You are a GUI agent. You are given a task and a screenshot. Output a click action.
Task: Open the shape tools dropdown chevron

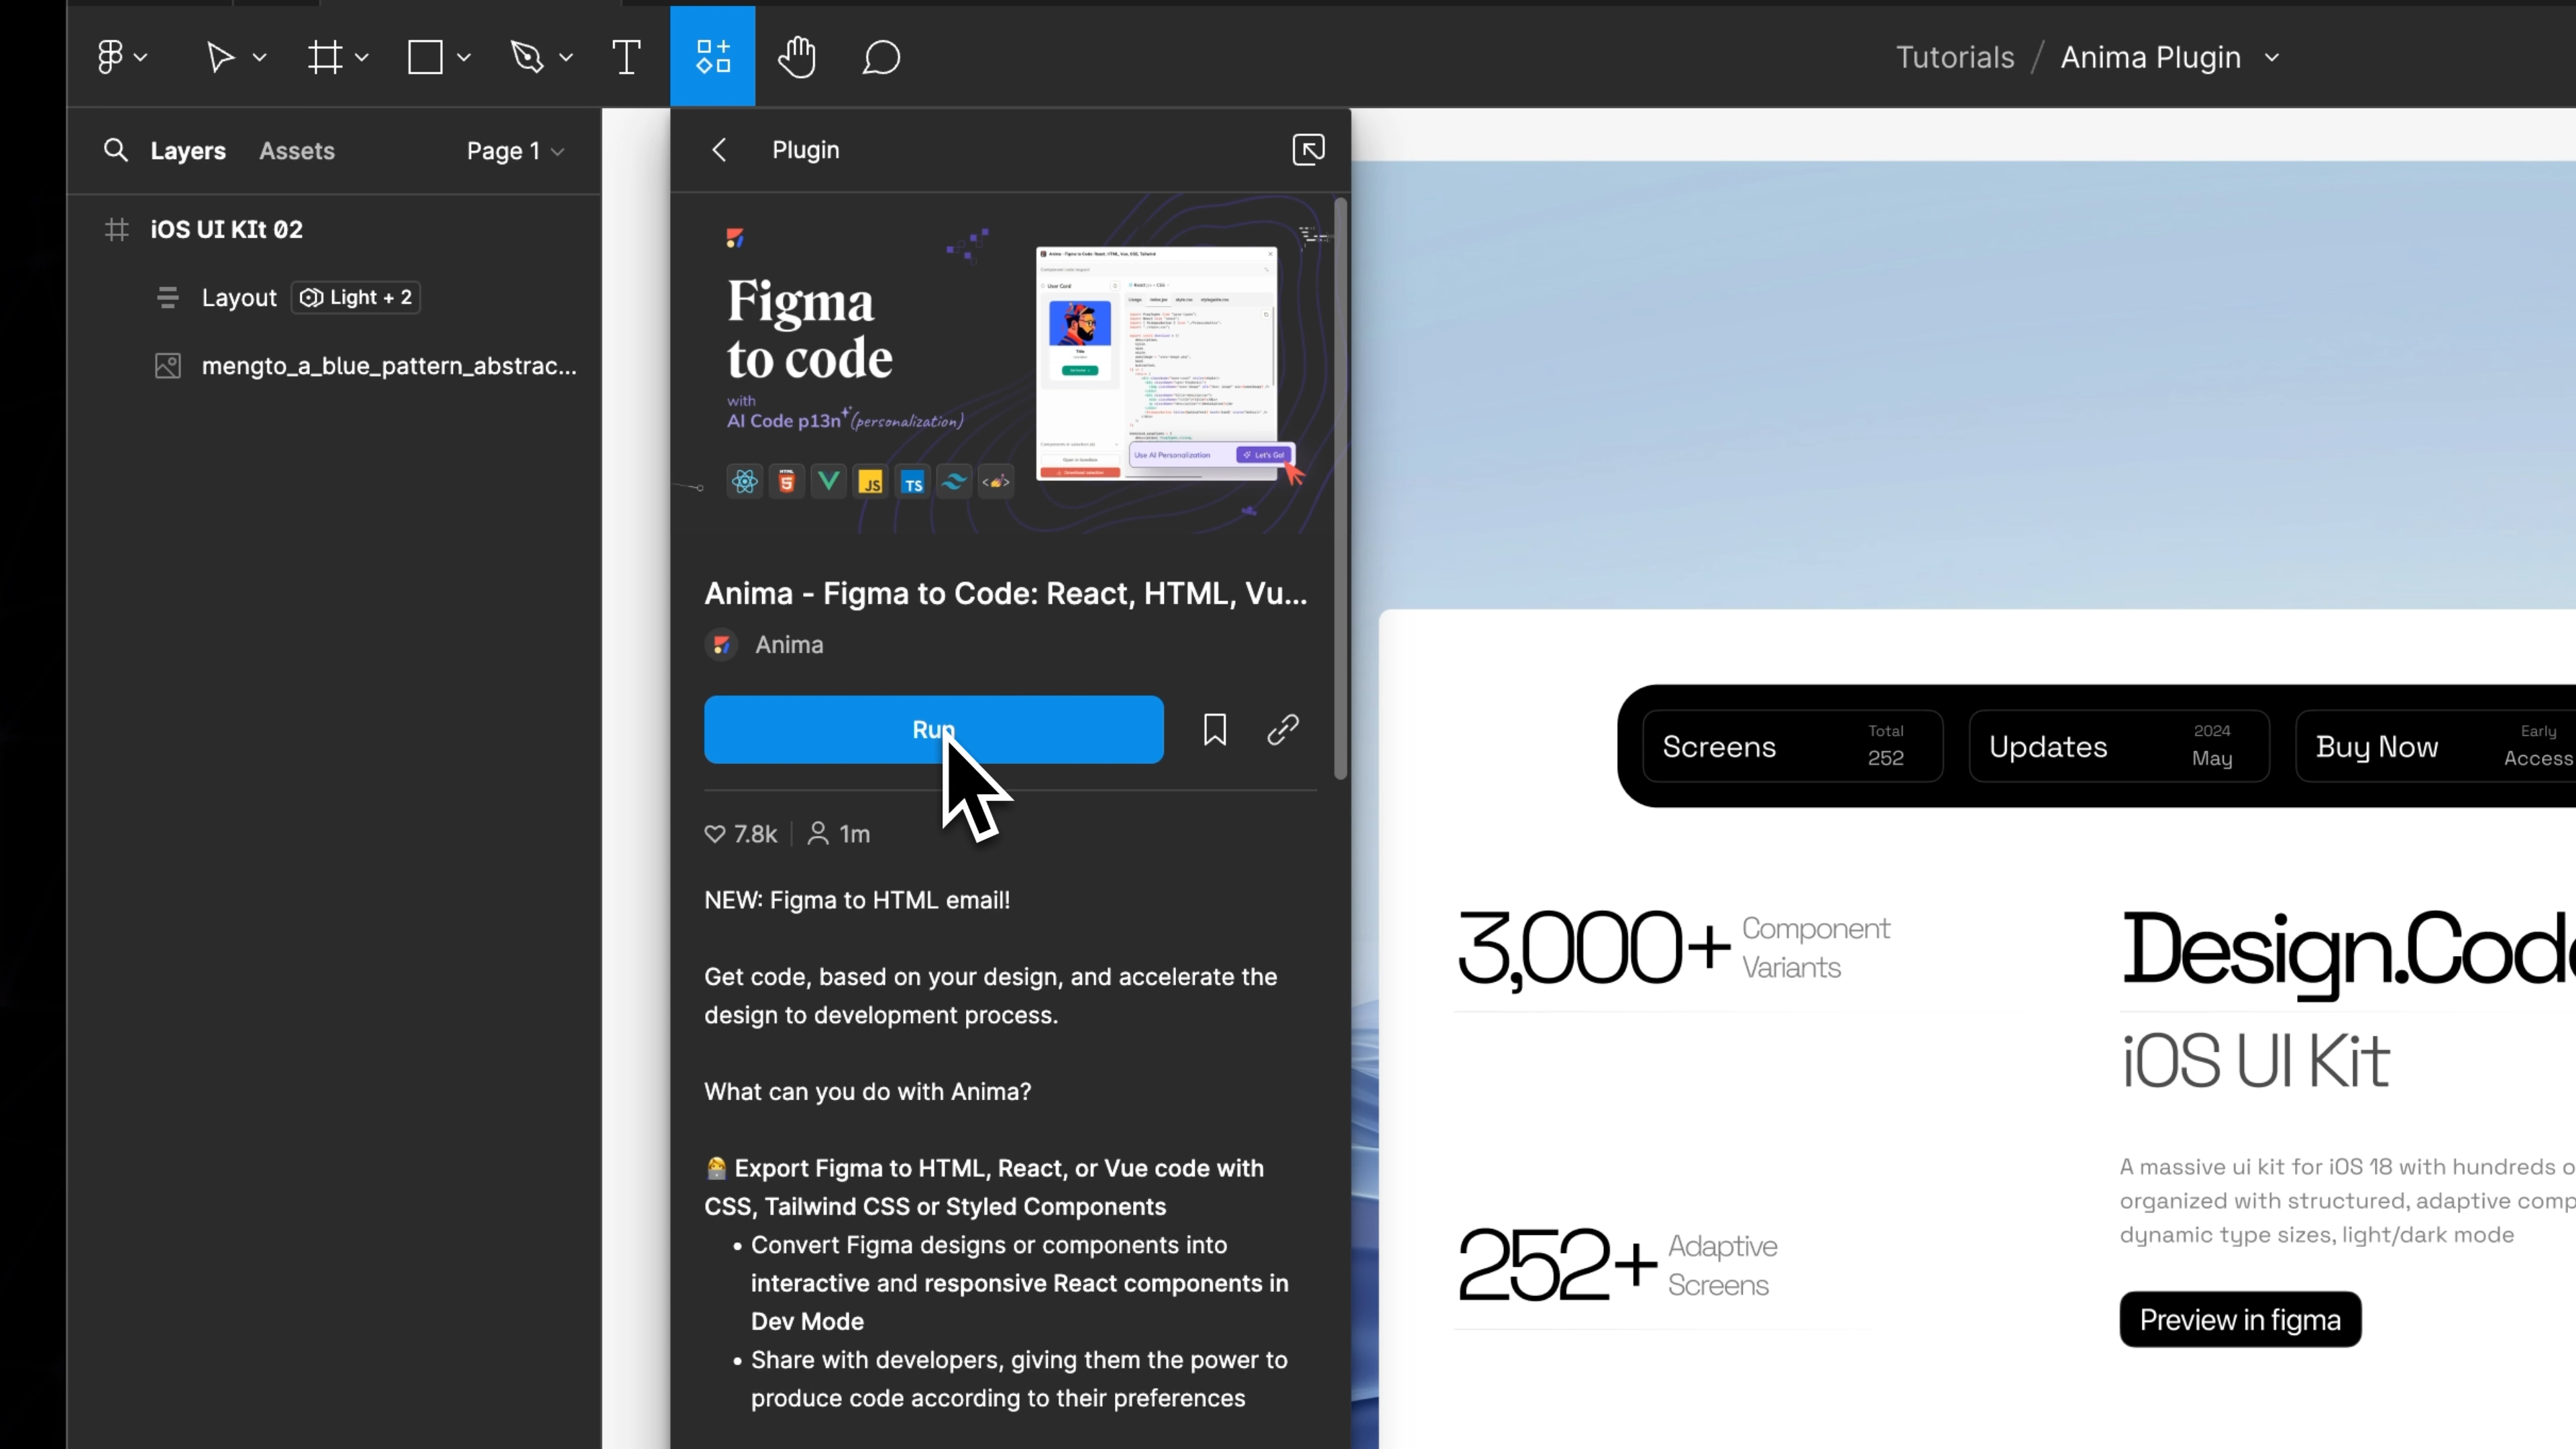(x=464, y=58)
